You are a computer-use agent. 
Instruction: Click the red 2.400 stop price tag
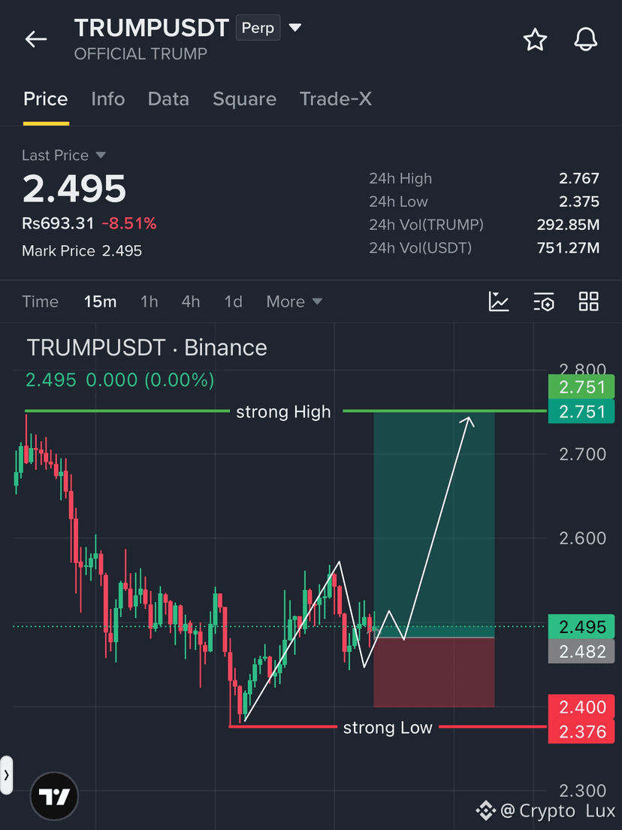tap(581, 707)
